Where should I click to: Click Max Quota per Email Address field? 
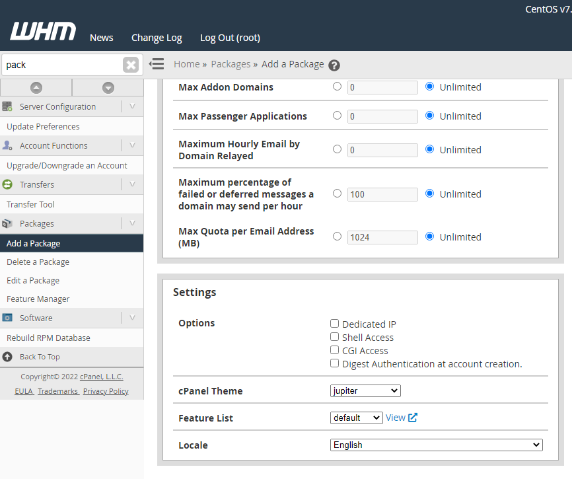click(382, 237)
